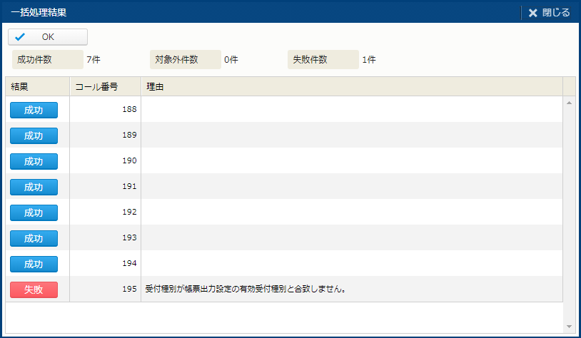The width and height of the screenshot is (581, 338).
Task: Sort by the コール番号 column header
Action: pos(105,86)
